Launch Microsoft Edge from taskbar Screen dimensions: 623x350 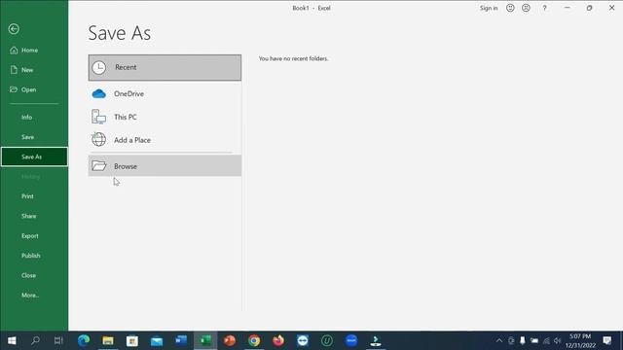coord(84,340)
